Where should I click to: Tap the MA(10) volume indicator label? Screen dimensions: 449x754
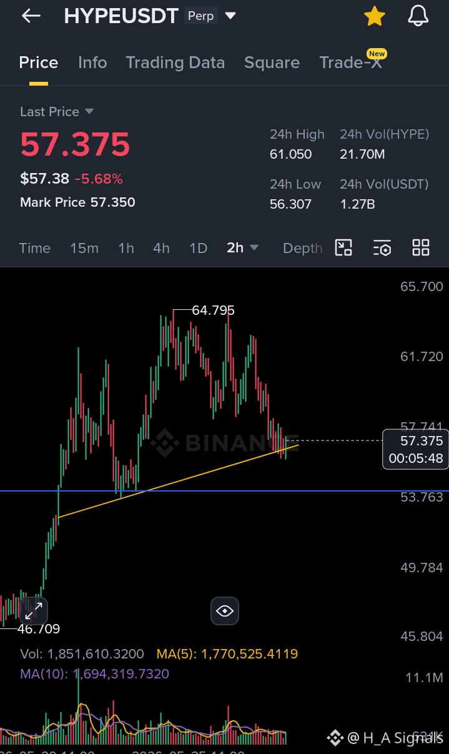(94, 674)
